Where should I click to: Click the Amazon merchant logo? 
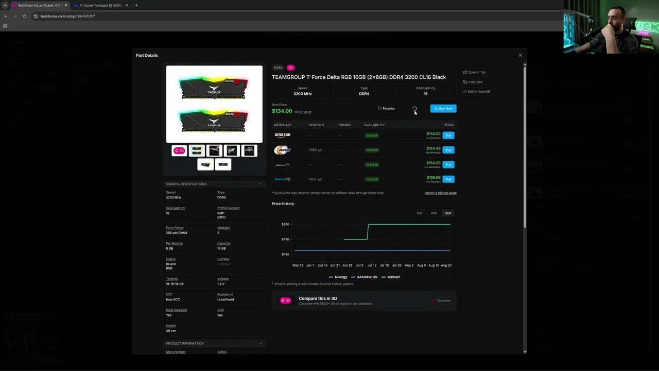click(x=282, y=135)
